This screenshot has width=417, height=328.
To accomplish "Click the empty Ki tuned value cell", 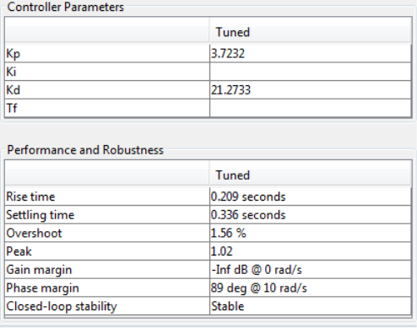I will (311, 72).
